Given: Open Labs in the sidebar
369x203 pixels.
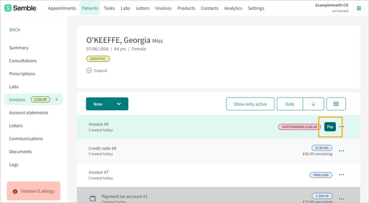Looking at the screenshot, I should (x=13, y=87).
